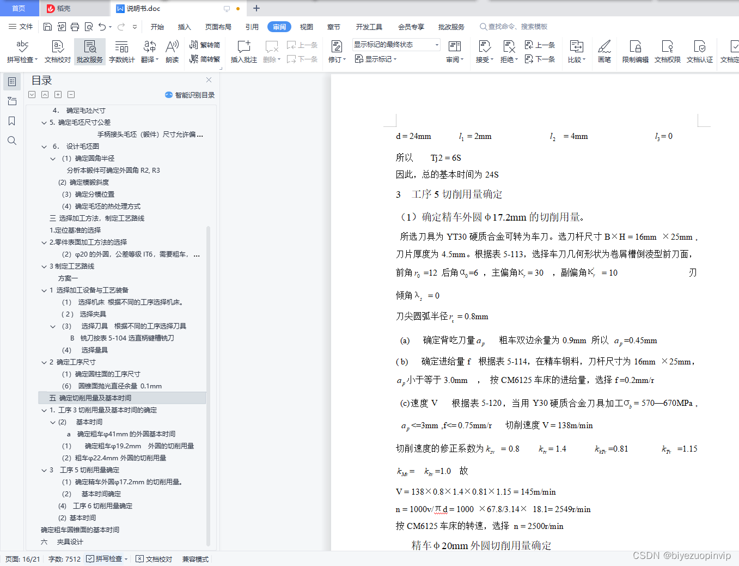739x566 pixels.
Task: Open the 朗读 read aloud tool
Action: tap(172, 51)
